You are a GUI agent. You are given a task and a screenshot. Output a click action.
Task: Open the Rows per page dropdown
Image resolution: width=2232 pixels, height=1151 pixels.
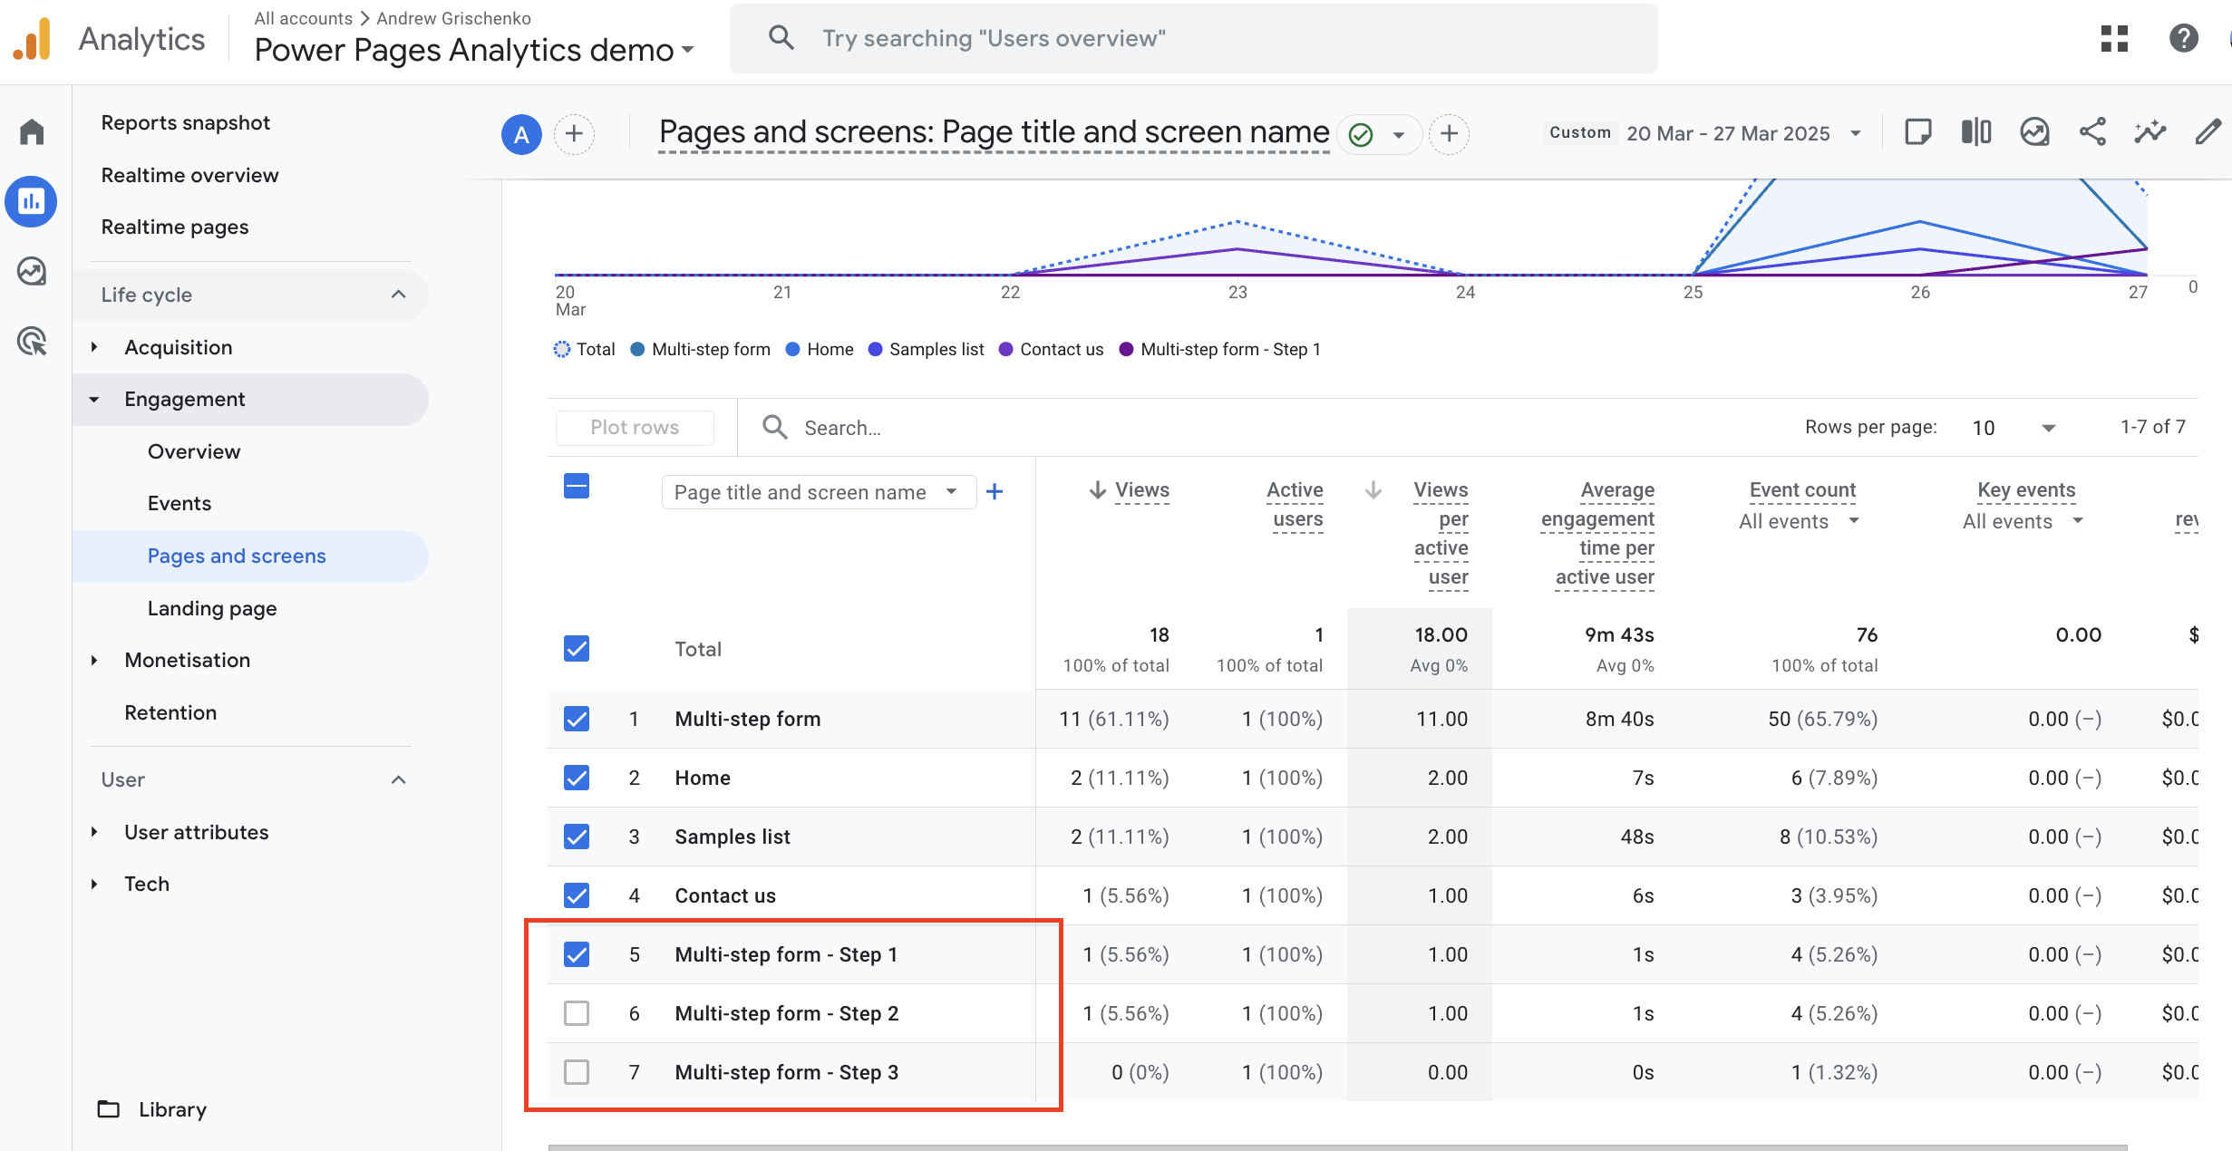pos(2048,427)
